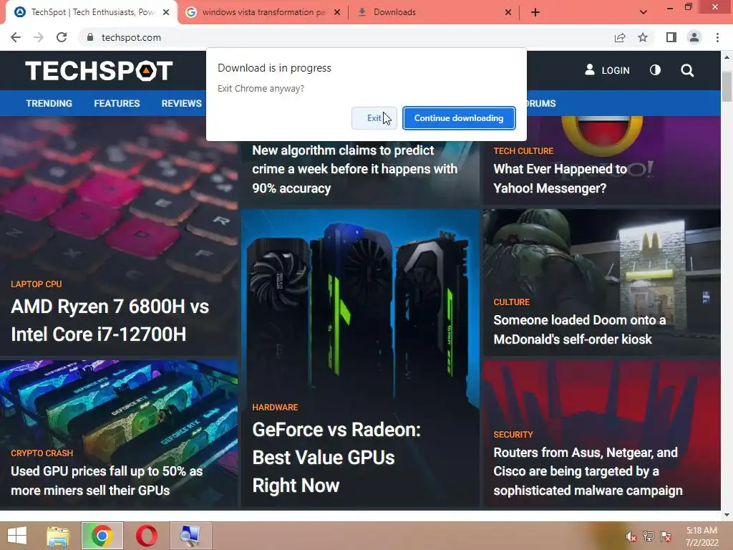Open a new tab with plus button
This screenshot has height=550, width=733.
click(535, 12)
